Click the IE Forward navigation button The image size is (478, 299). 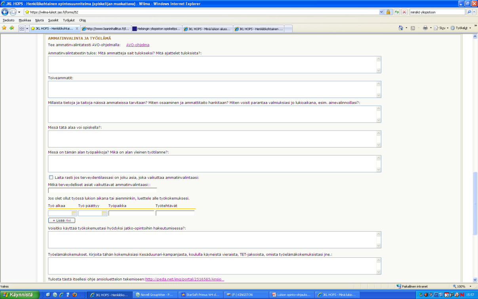13,12
